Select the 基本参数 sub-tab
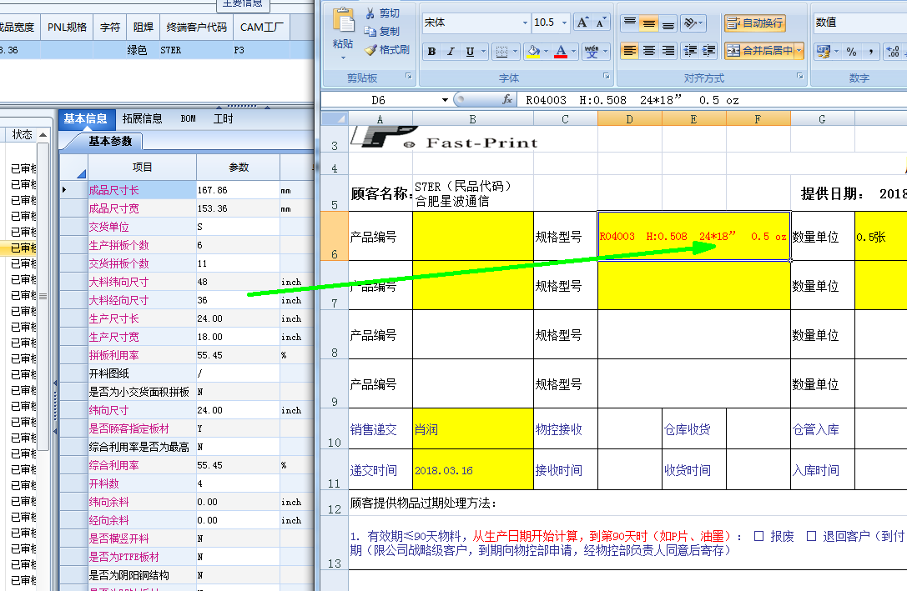907x591 pixels. coord(110,141)
